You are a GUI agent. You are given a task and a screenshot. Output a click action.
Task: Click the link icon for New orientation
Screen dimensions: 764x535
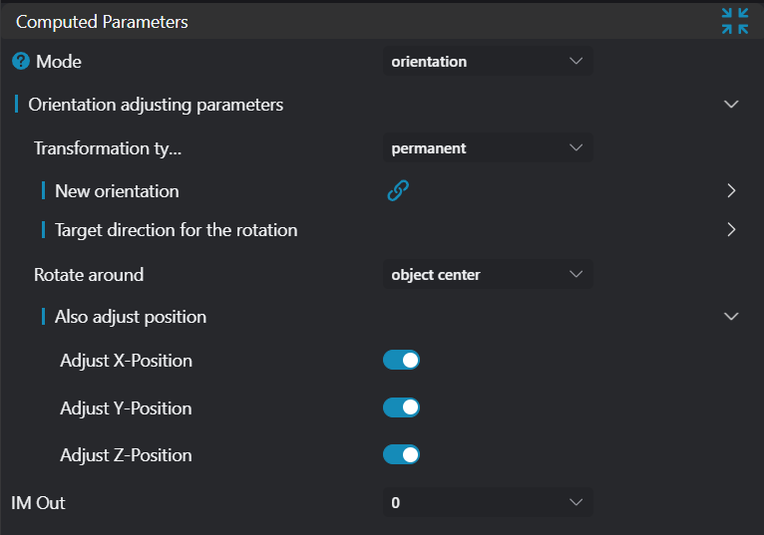398,191
